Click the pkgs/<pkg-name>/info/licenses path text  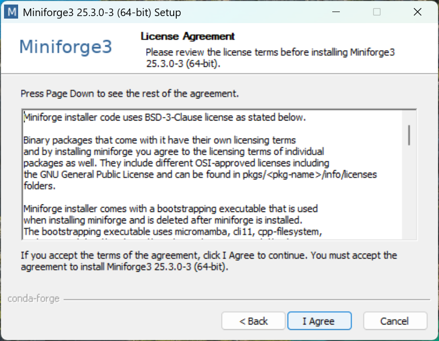(x=310, y=175)
